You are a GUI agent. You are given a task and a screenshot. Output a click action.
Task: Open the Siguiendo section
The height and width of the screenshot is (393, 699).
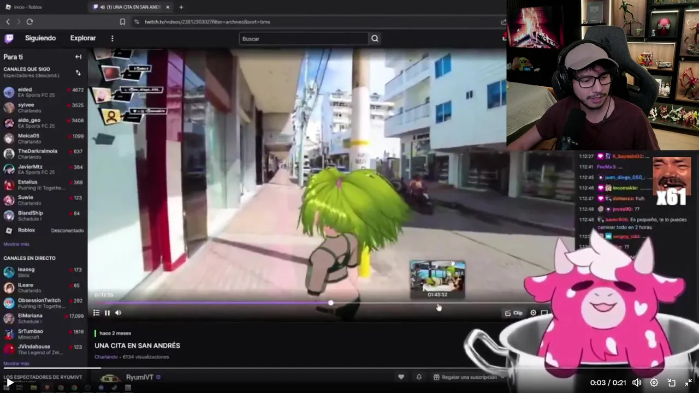click(x=40, y=38)
